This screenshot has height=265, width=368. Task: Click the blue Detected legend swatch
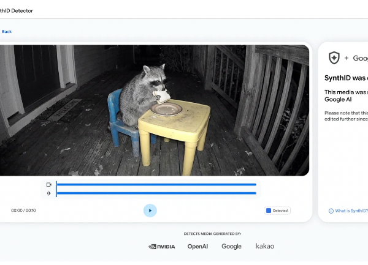(269, 211)
